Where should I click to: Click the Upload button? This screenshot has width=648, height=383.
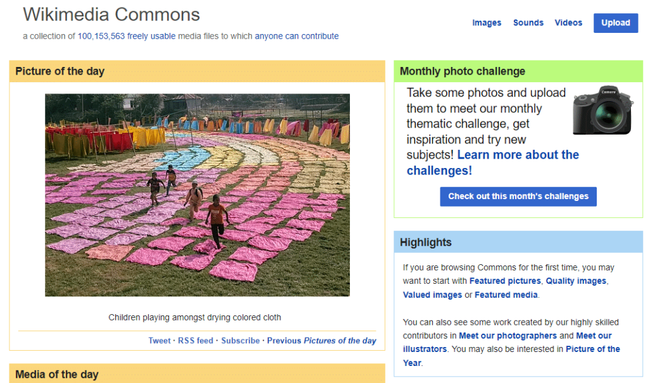[x=616, y=23]
